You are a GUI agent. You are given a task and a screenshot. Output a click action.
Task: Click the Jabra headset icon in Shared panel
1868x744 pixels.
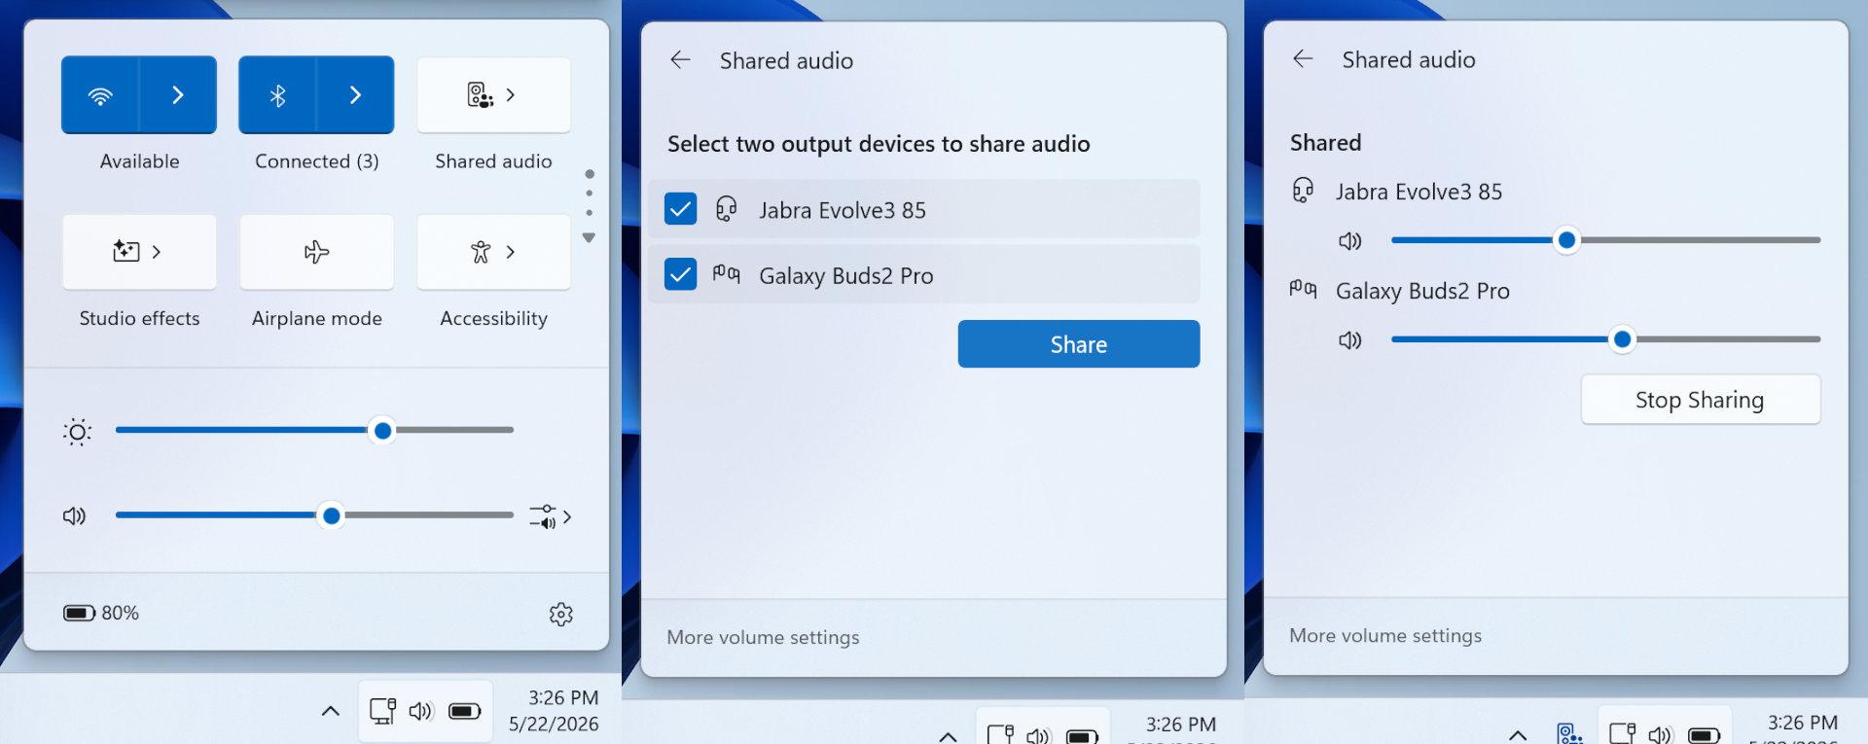point(1303,190)
